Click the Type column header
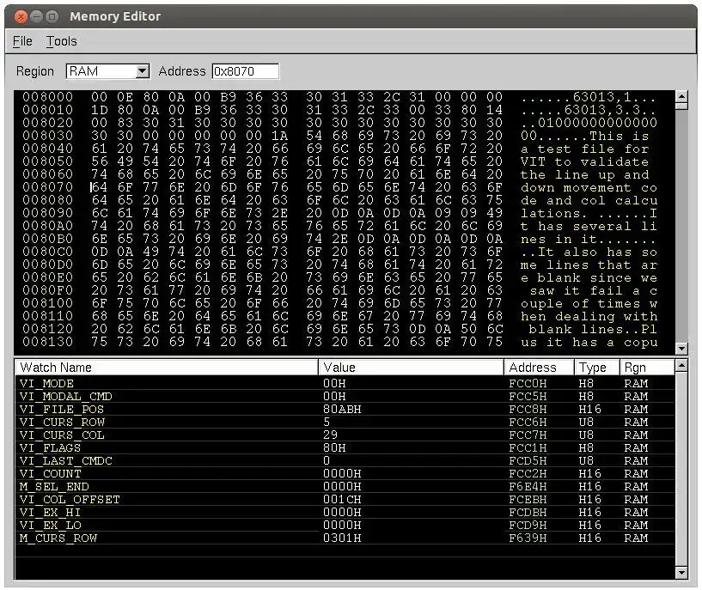 tap(597, 368)
